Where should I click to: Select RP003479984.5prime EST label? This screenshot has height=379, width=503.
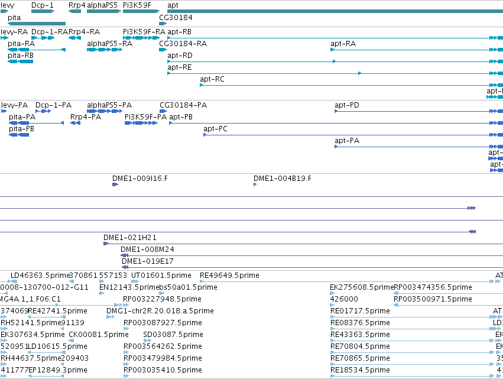point(163,359)
